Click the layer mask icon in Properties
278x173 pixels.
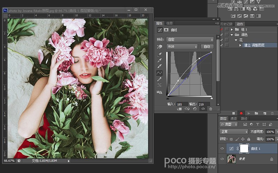click(x=166, y=30)
